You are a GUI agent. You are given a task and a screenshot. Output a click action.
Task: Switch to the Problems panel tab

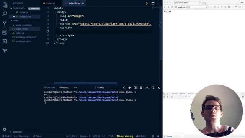[49, 87]
